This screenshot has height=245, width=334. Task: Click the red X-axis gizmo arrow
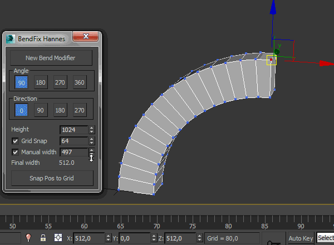tap(327, 63)
